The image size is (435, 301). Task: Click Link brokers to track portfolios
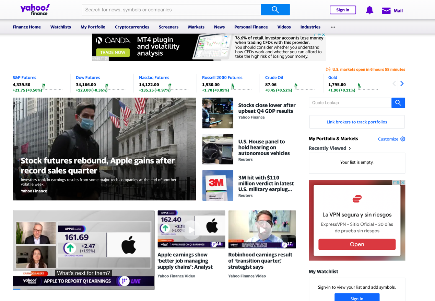[x=357, y=122]
